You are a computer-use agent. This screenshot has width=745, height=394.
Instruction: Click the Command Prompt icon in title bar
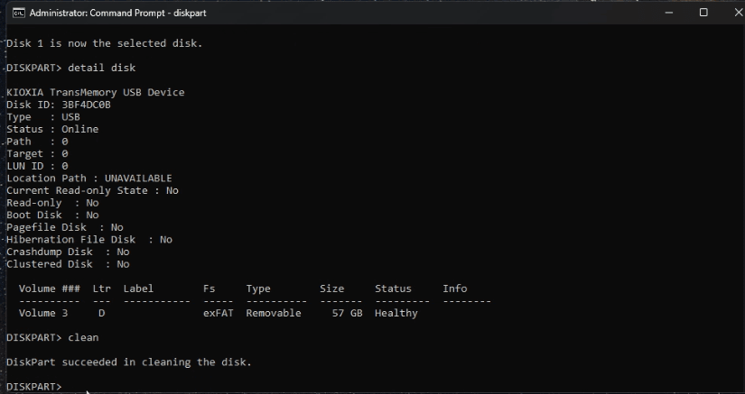tap(15, 13)
